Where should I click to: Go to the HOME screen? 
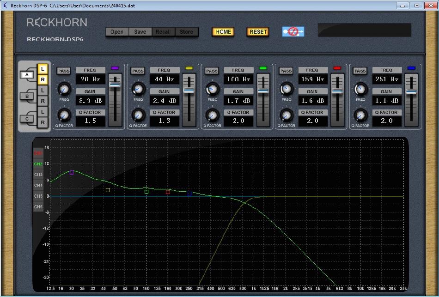(x=223, y=32)
